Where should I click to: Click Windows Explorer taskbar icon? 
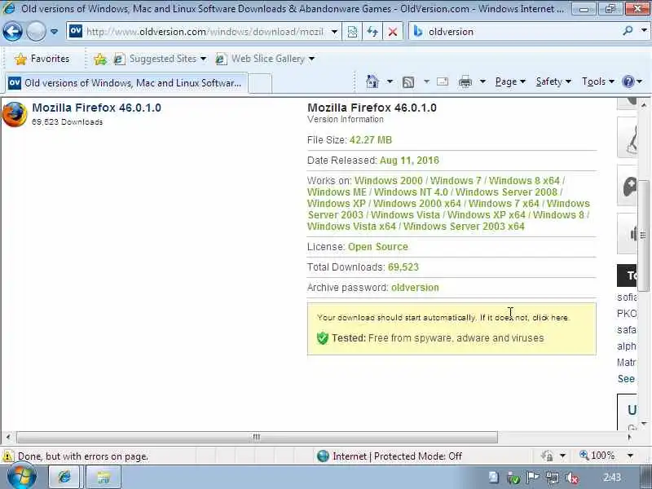(104, 477)
